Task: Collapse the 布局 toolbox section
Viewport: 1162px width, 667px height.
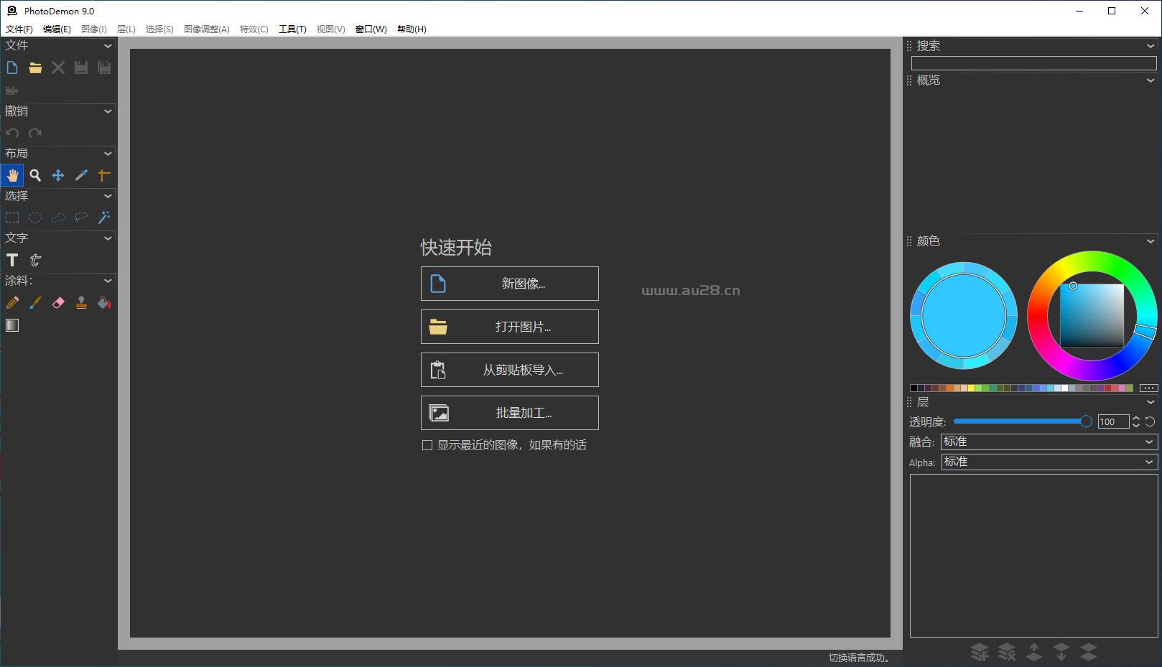Action: [x=108, y=154]
